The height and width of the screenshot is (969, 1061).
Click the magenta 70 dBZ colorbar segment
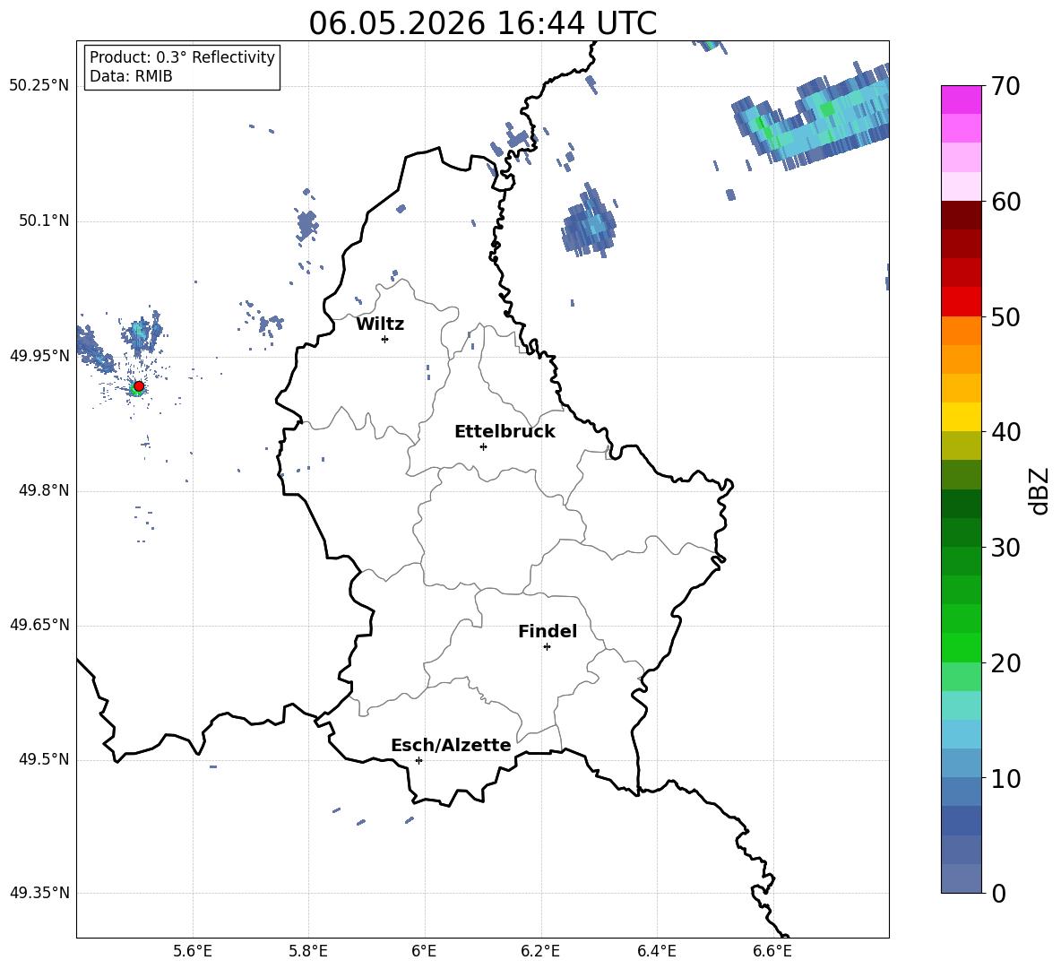click(x=961, y=99)
